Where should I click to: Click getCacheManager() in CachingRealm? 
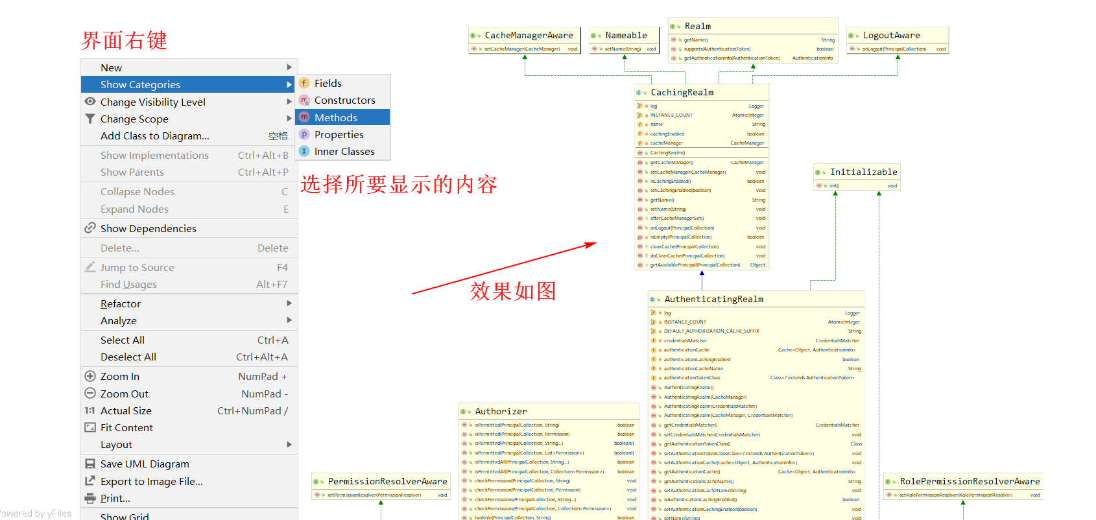[x=672, y=163]
